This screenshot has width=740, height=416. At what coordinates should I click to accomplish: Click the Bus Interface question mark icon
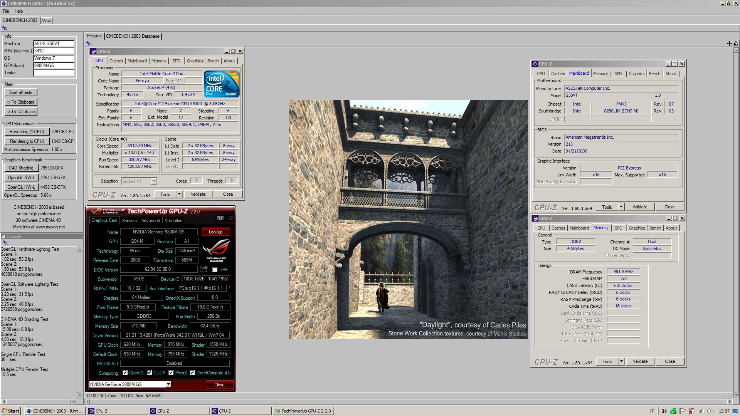point(229,288)
